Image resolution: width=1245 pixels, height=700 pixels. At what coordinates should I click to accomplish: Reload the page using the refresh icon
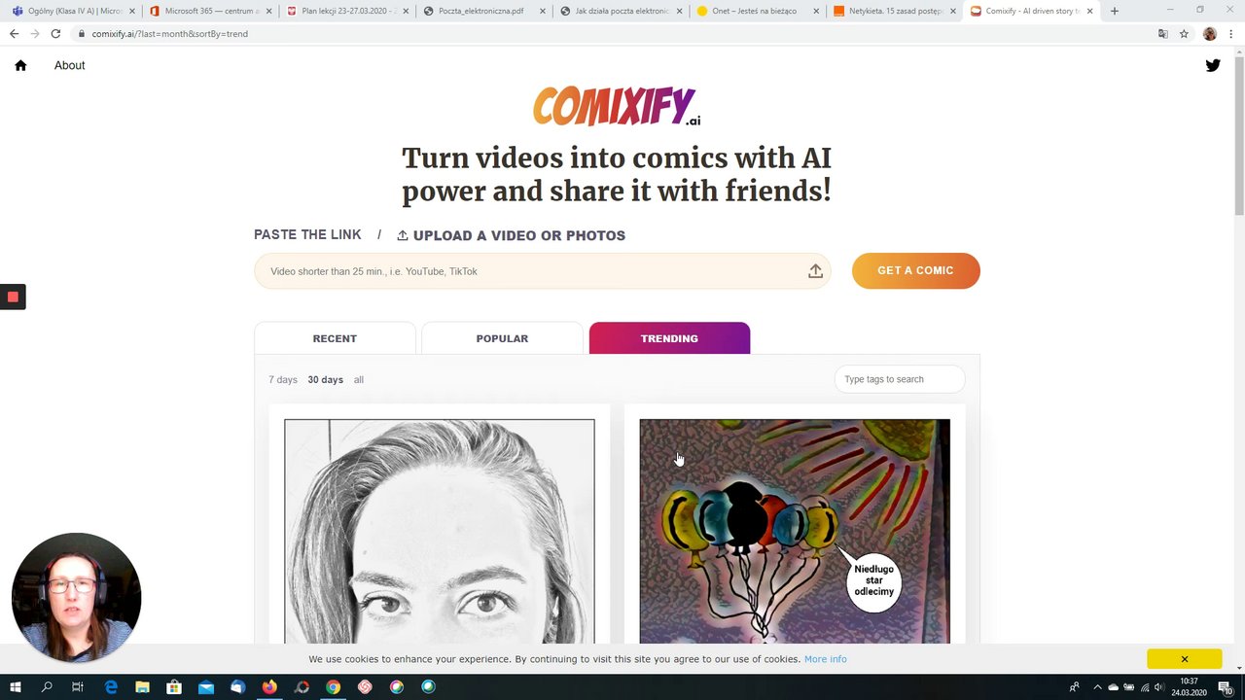point(55,33)
